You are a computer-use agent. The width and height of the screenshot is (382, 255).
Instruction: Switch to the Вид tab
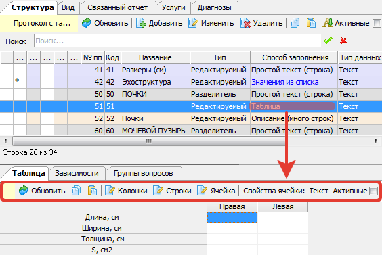point(68,7)
